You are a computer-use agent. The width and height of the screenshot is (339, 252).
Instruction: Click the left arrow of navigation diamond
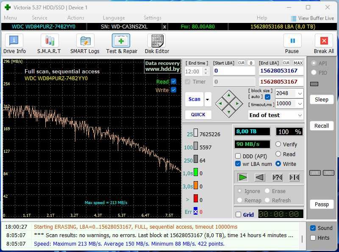[220, 104]
